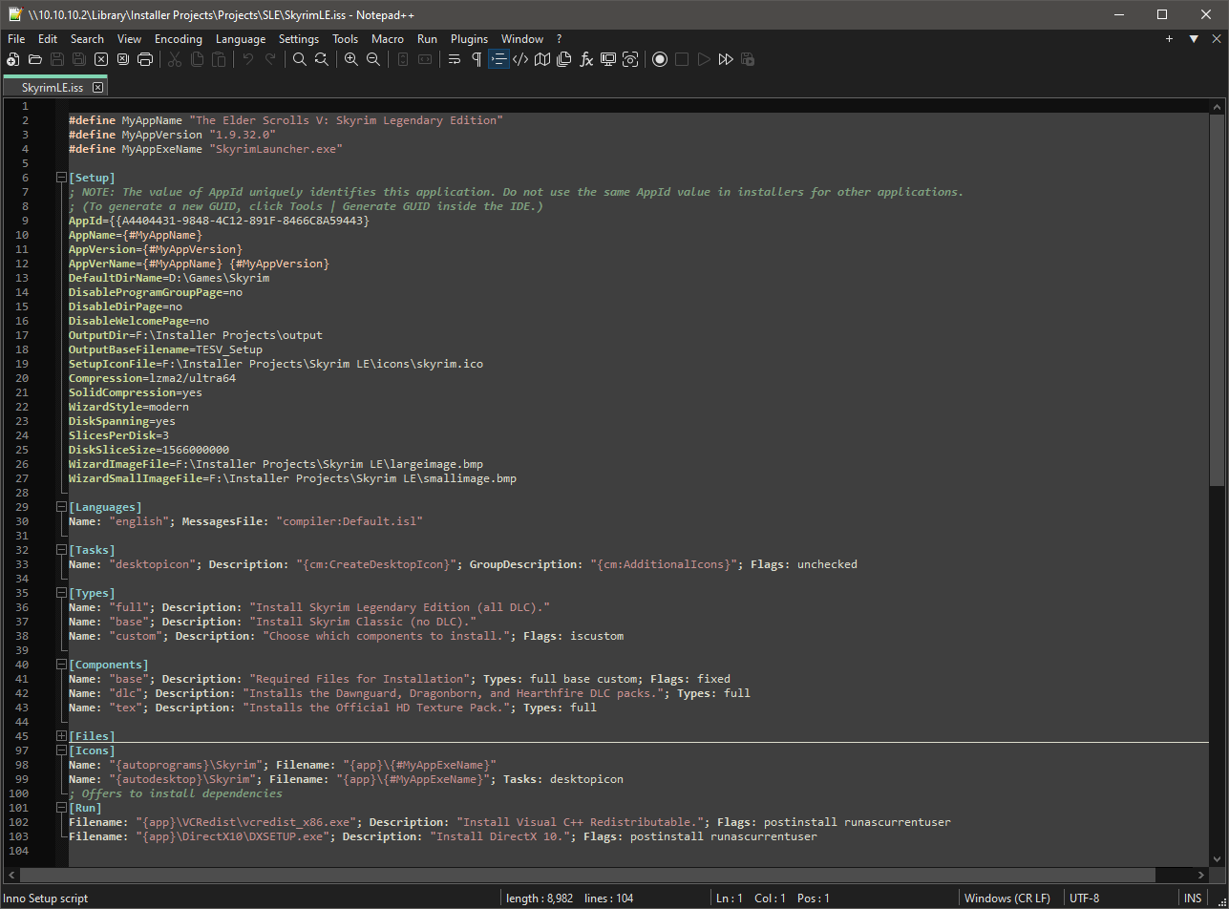The image size is (1229, 909).
Task: Click the Run Macro Multiple Times icon
Action: (x=726, y=59)
